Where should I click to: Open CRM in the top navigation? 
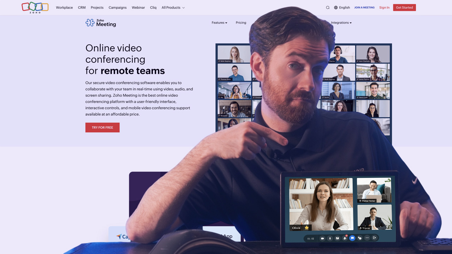pyautogui.click(x=82, y=7)
